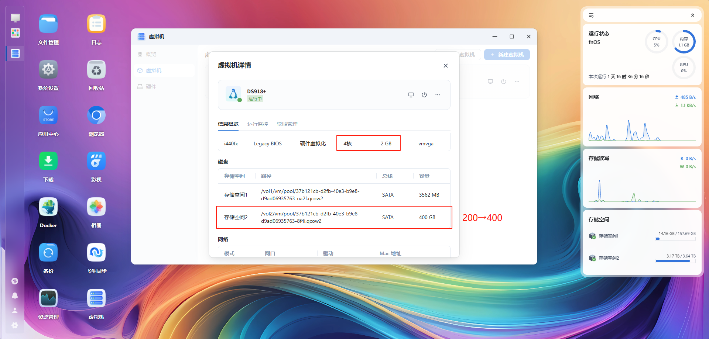Click the 存储空间2 usage bar

(x=675, y=261)
